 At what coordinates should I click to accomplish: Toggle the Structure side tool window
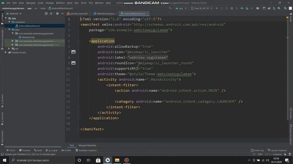(2, 101)
